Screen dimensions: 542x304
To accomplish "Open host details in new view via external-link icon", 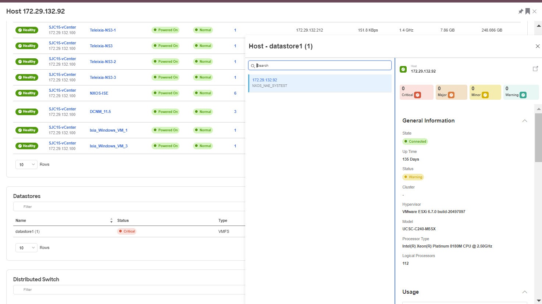I will click(x=535, y=68).
